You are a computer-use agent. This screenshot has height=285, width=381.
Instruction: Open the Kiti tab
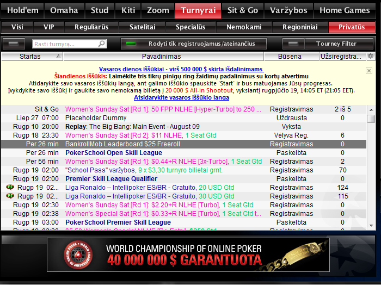click(x=128, y=11)
